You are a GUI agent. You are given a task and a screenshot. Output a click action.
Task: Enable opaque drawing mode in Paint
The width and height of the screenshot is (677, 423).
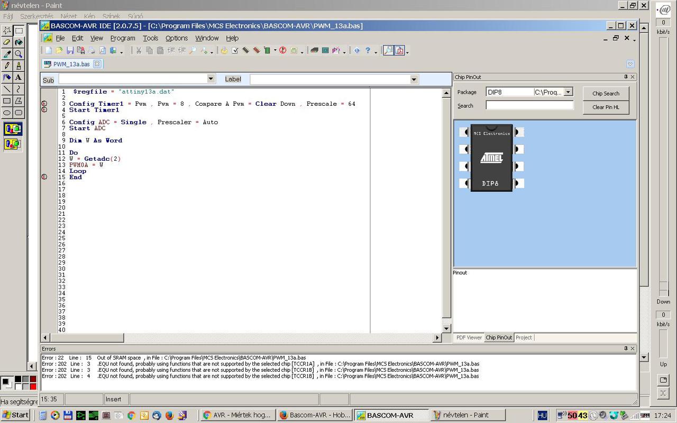(x=13, y=129)
